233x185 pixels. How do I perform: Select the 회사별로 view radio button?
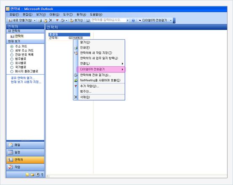click(12, 63)
